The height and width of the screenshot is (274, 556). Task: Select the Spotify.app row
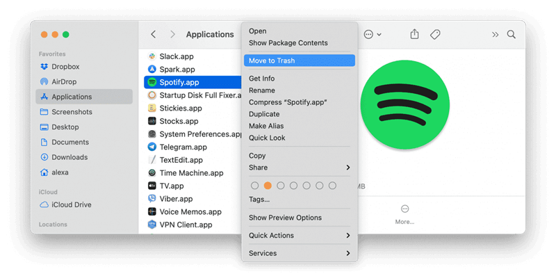[x=193, y=82]
